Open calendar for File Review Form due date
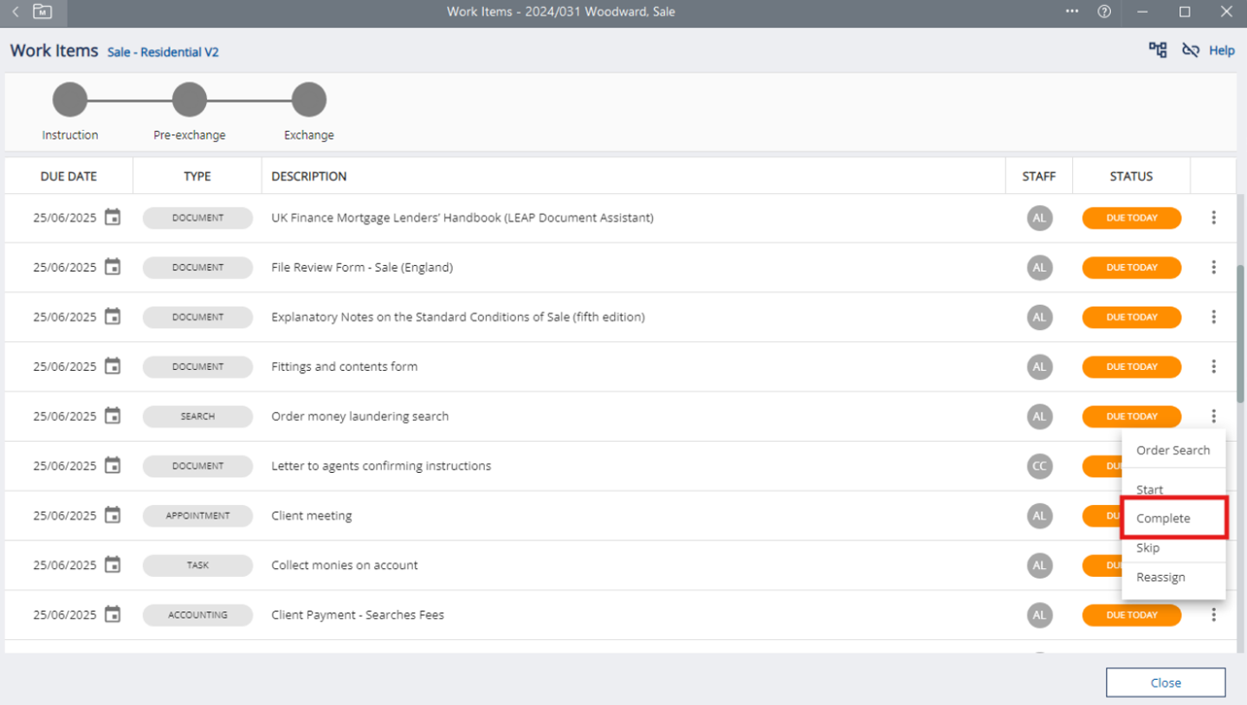Screen dimensions: 1247x705 (113, 267)
